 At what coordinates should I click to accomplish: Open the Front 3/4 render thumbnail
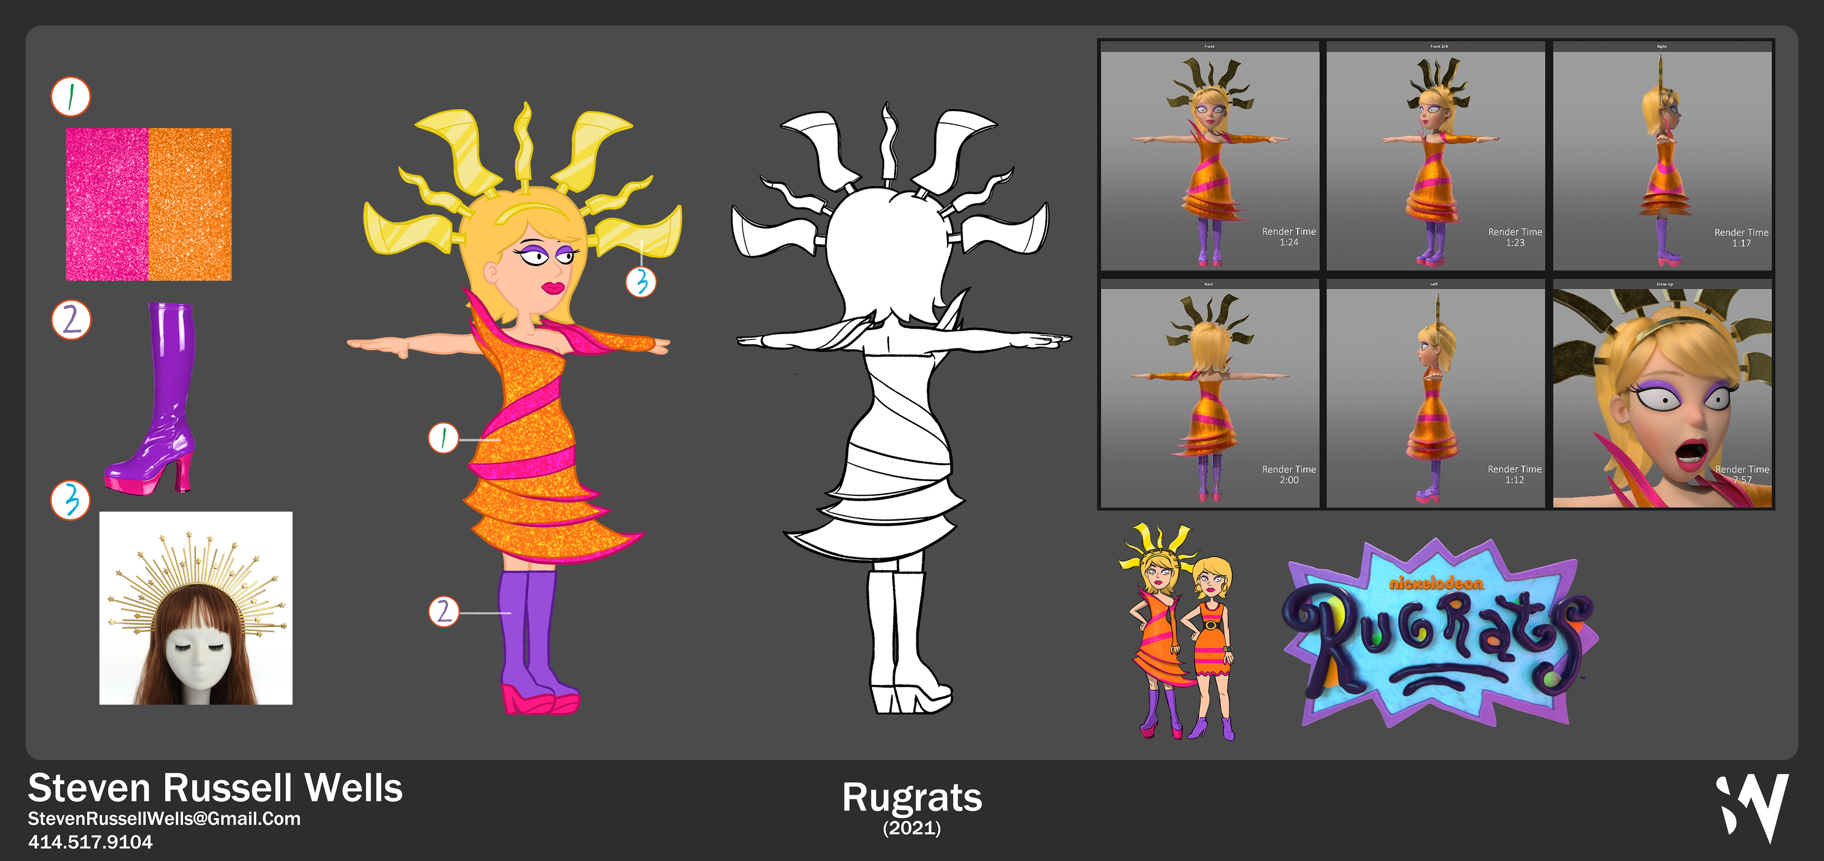point(1435,156)
